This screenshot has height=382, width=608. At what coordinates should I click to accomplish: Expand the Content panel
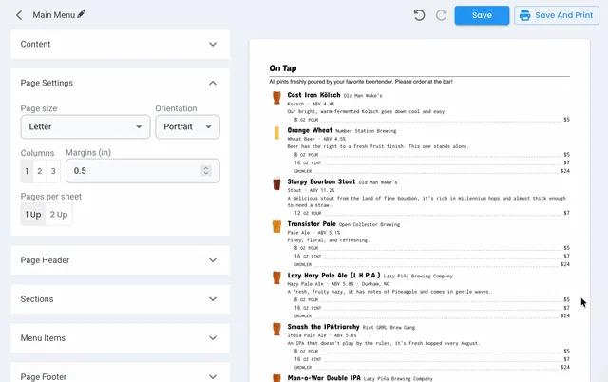(x=121, y=45)
